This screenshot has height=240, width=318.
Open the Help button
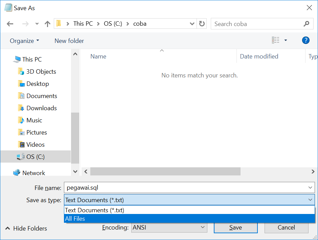(305, 40)
